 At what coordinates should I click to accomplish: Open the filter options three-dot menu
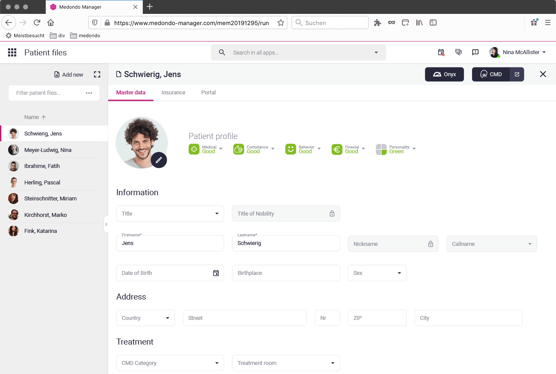(x=89, y=93)
